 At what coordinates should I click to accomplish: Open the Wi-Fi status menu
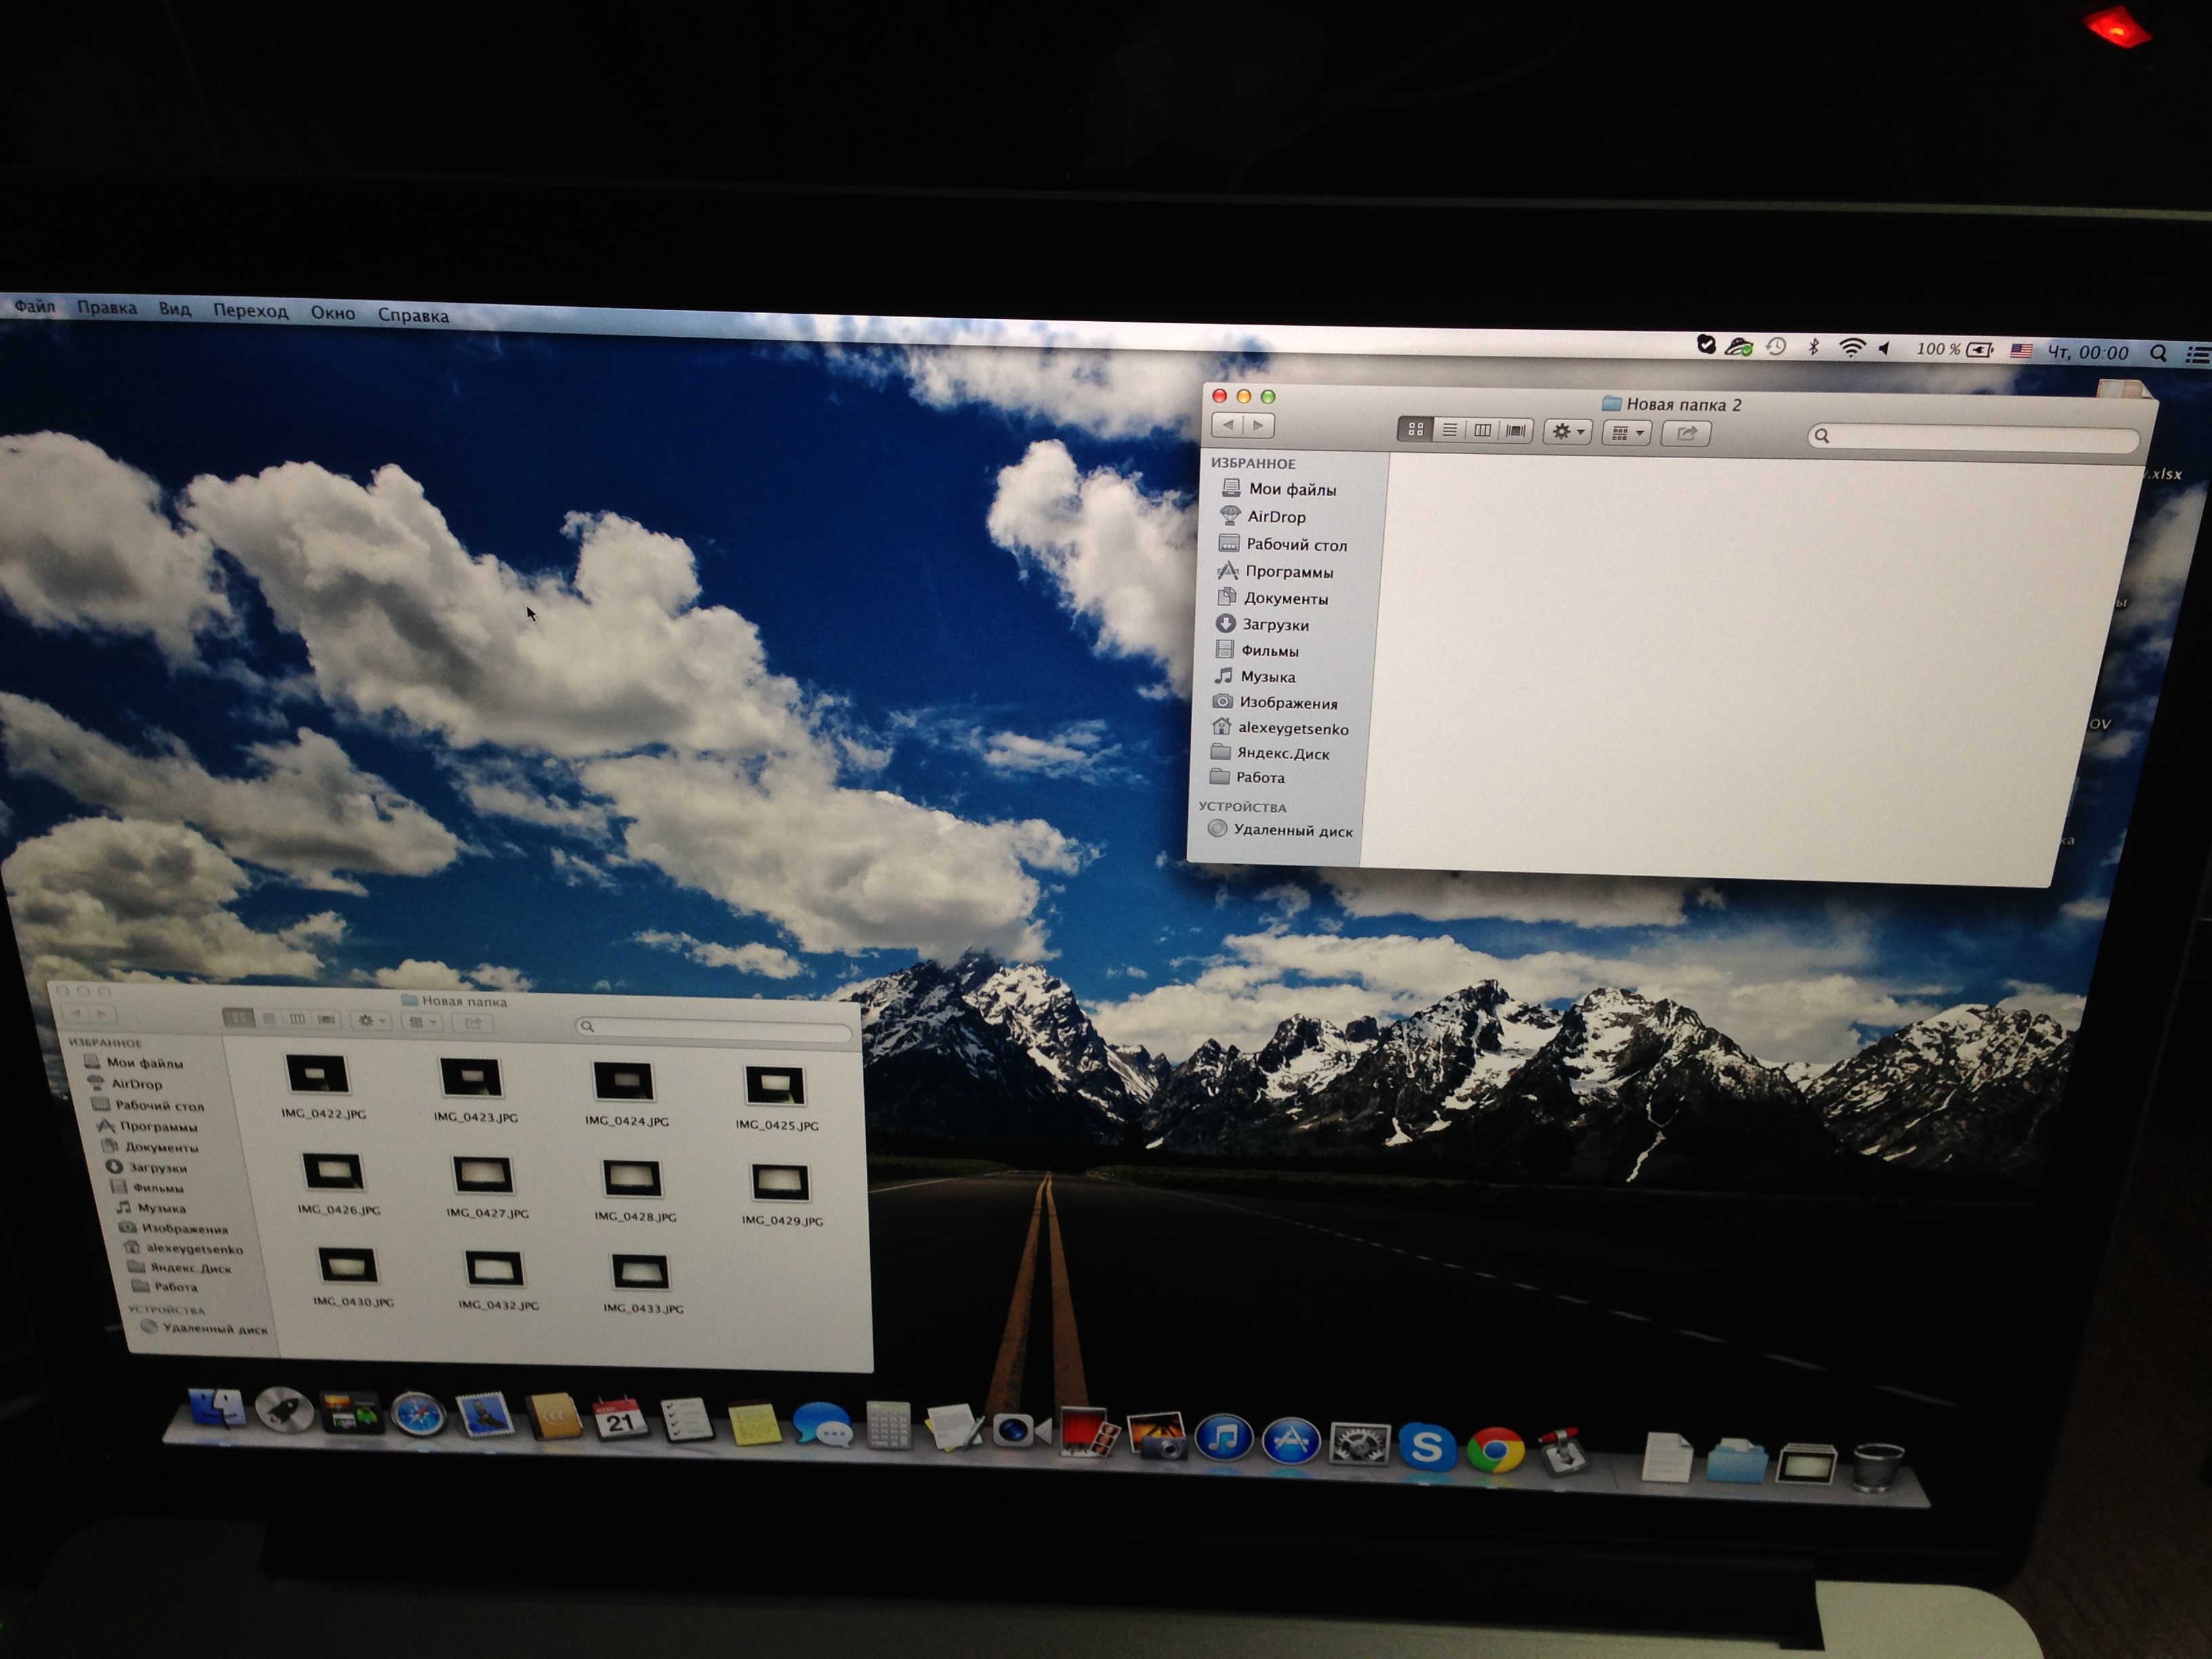1852,348
